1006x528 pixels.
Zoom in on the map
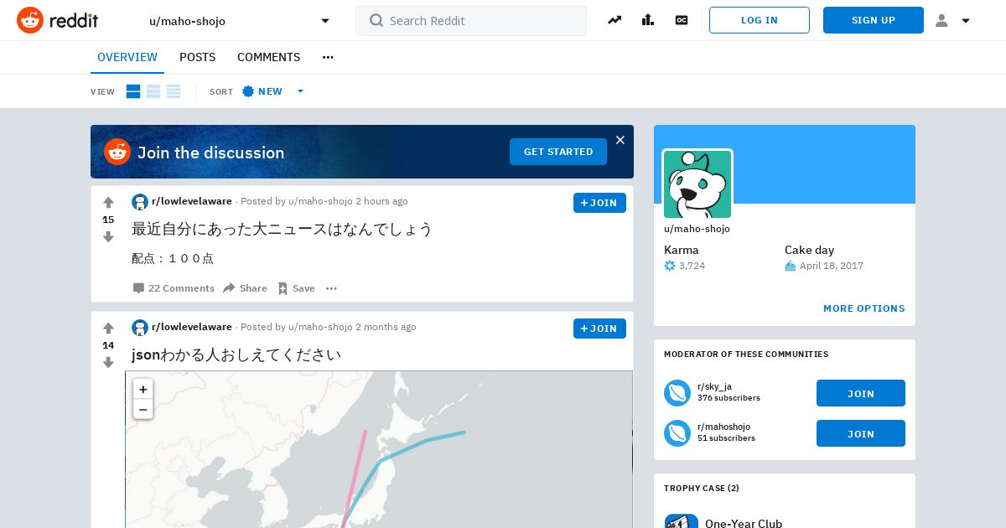(143, 390)
